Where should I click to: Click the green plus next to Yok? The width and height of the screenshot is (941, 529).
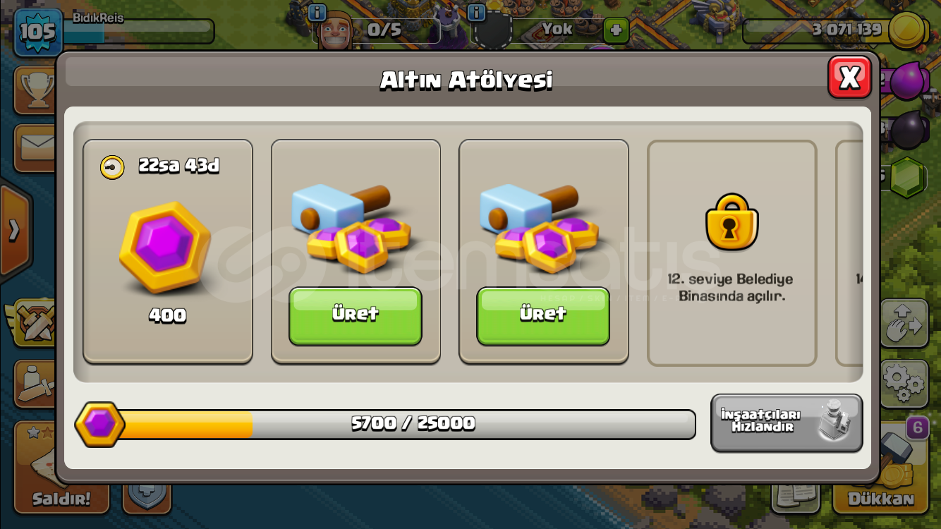click(x=616, y=30)
